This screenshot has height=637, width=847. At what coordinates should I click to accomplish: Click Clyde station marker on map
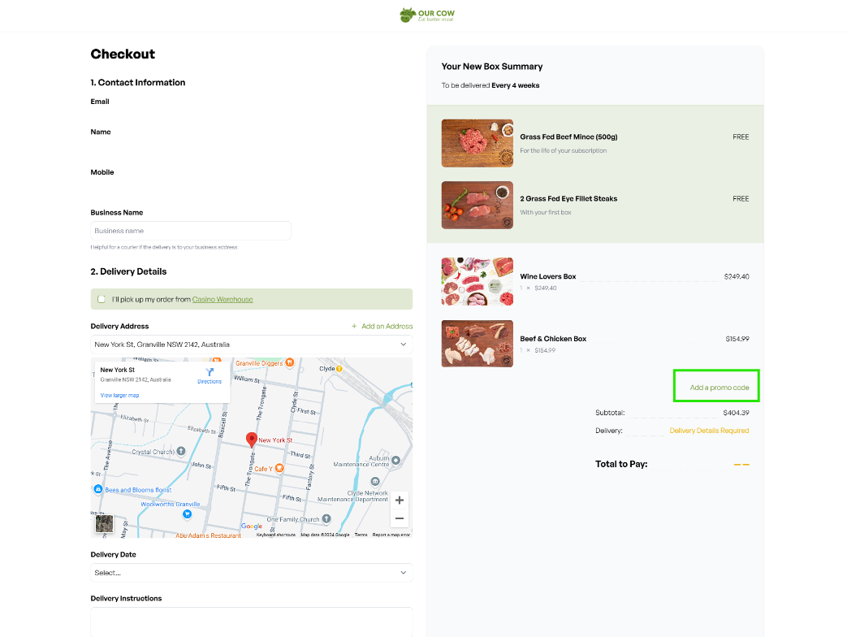(x=339, y=369)
